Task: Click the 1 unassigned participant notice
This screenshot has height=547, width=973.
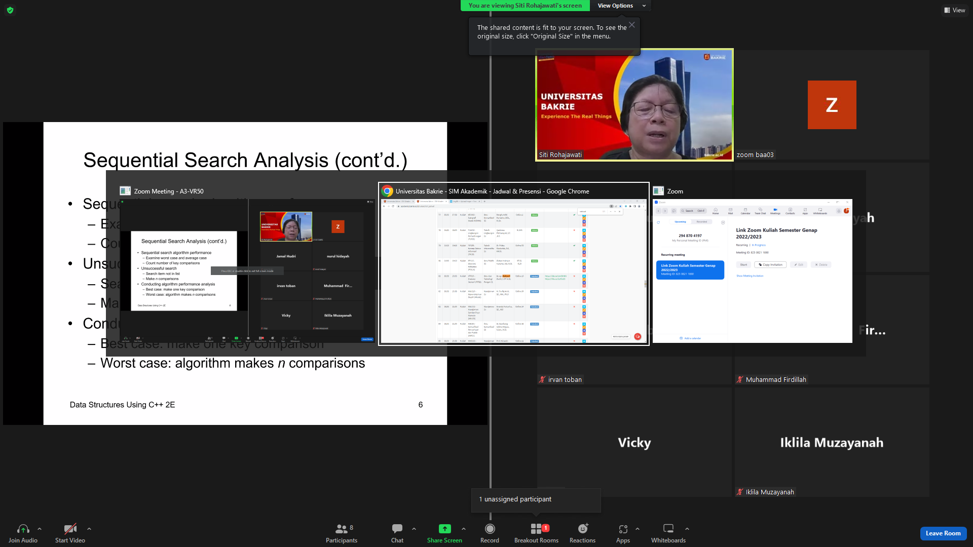Action: pyautogui.click(x=536, y=499)
